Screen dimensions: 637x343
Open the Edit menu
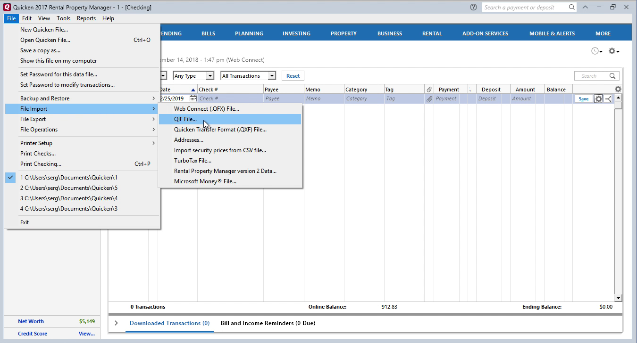pos(27,18)
